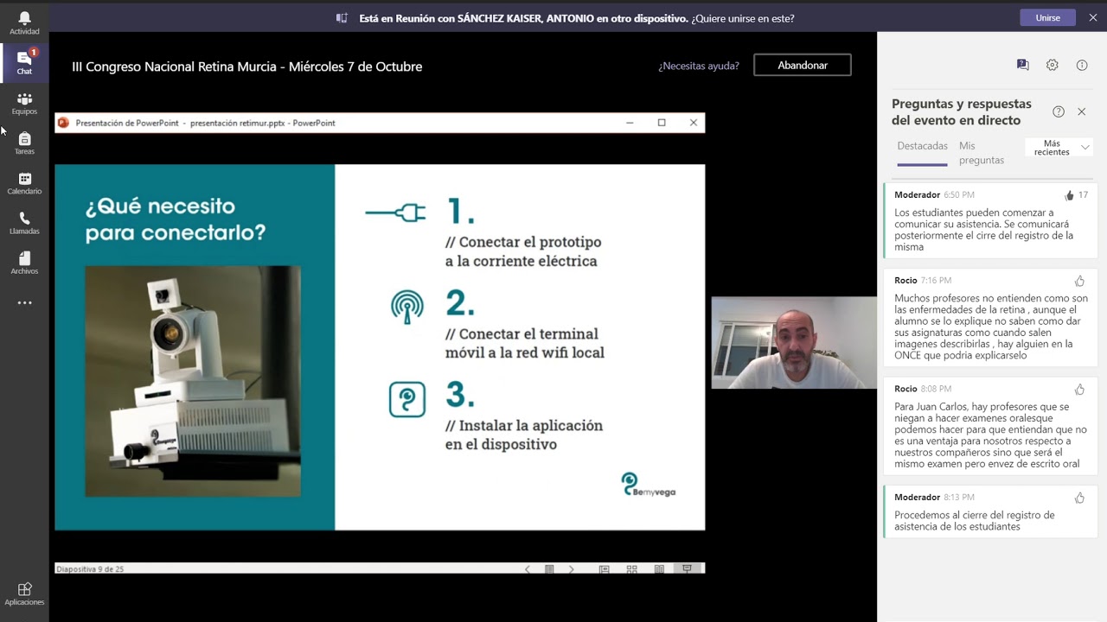Like the Moderador 6:50 PM message
This screenshot has height=622, width=1107.
click(1070, 195)
